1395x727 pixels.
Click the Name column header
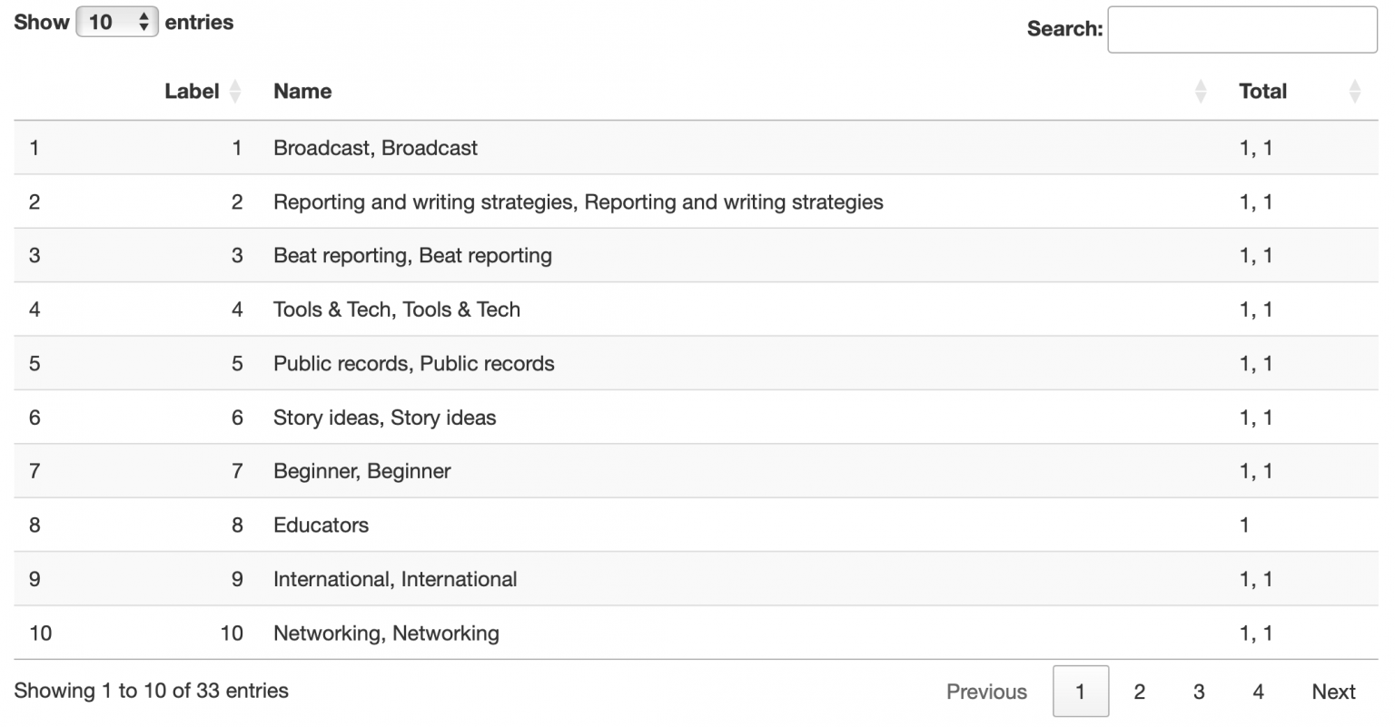(x=302, y=91)
